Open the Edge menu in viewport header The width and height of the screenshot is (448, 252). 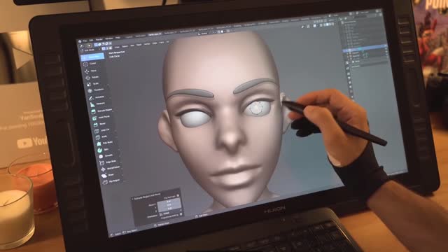[x=154, y=43]
